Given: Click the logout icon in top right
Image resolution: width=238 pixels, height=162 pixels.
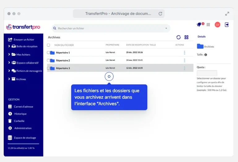Looking at the screenshot, I should [227, 25].
